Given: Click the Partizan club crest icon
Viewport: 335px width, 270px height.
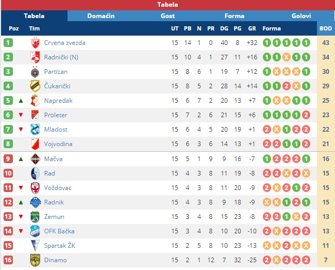Looking at the screenshot, I should tap(35, 72).
